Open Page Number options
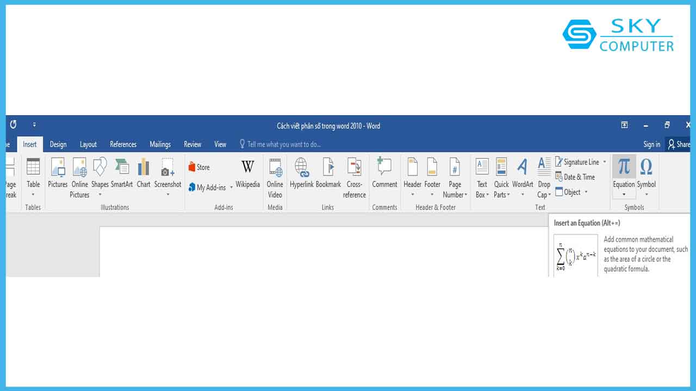The height and width of the screenshot is (391, 696). point(455,178)
